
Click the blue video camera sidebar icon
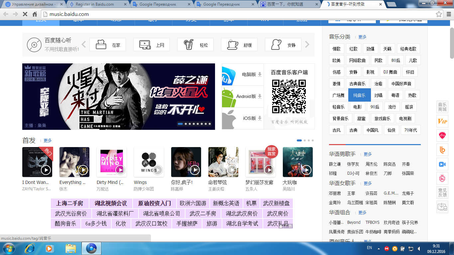442,164
